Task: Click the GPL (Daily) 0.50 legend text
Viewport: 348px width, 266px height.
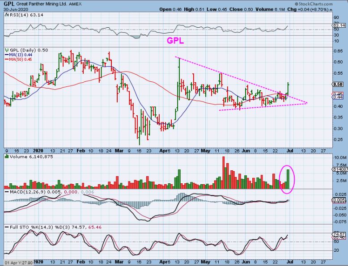Action: pos(29,50)
